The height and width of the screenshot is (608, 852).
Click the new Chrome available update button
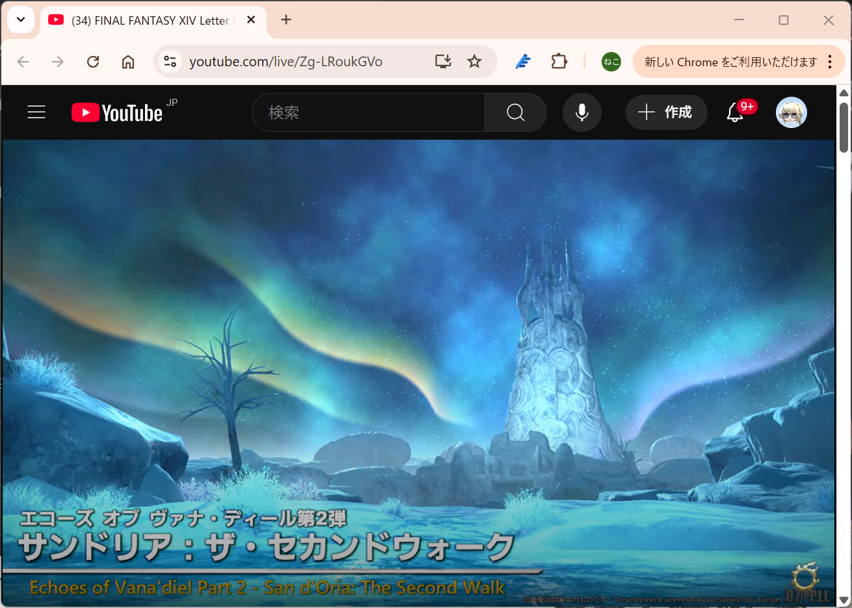click(x=730, y=62)
